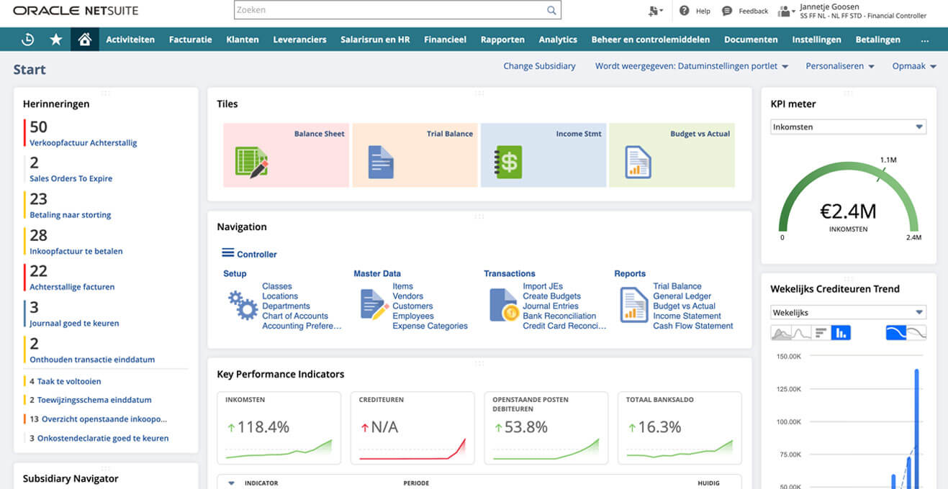The width and height of the screenshot is (948, 489).
Task: Click the KPI meter gauge
Action: tap(850, 201)
